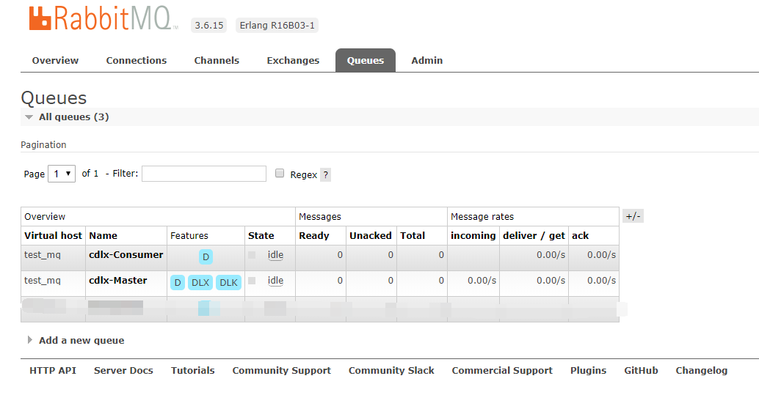Open the Community Slack link
Viewport: 759px width, 395px height.
pyautogui.click(x=391, y=370)
